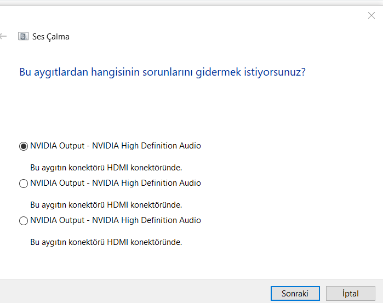Select the third NVIDIA Output radio button
383x303 pixels.
tap(24, 221)
